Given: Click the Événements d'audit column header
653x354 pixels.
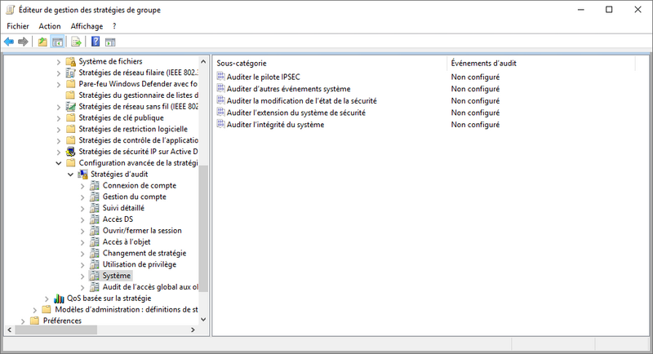Looking at the screenshot, I should click(x=484, y=63).
